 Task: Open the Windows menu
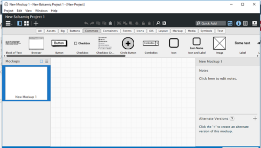[41, 11]
